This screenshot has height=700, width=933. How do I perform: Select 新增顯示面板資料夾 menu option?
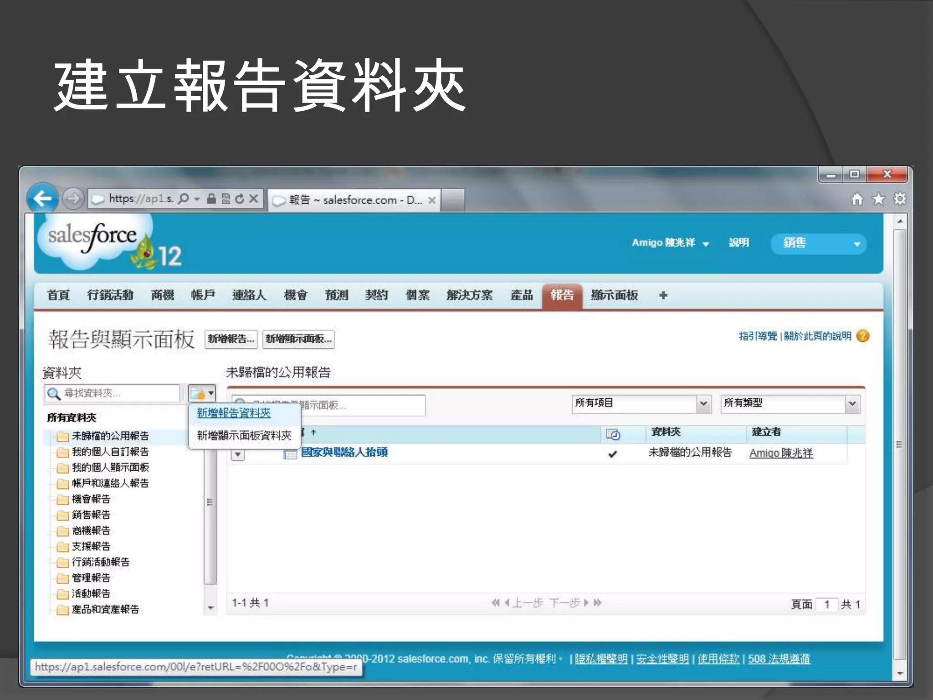click(x=244, y=436)
